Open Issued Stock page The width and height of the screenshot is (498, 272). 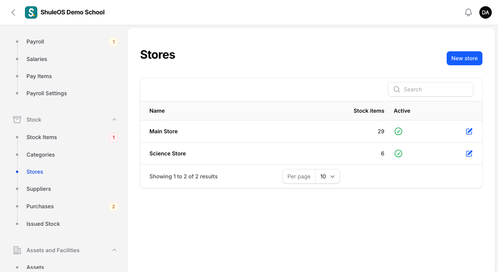(43, 224)
